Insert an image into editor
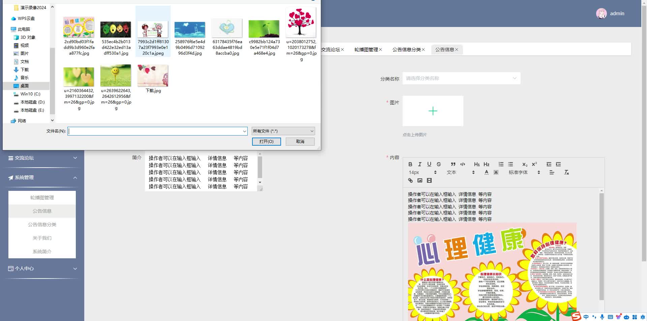Image resolution: width=647 pixels, height=321 pixels. point(420,180)
